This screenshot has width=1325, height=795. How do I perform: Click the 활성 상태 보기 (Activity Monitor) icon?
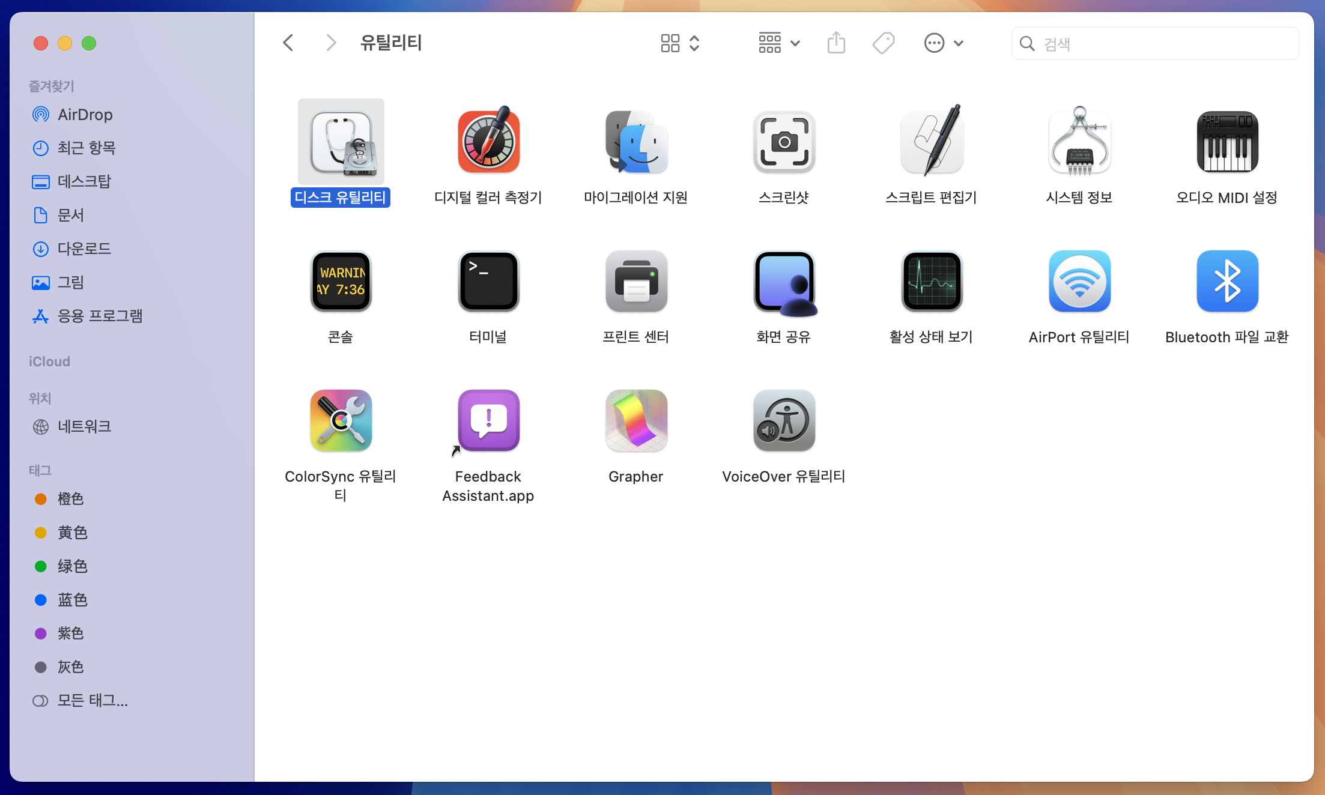(x=932, y=281)
